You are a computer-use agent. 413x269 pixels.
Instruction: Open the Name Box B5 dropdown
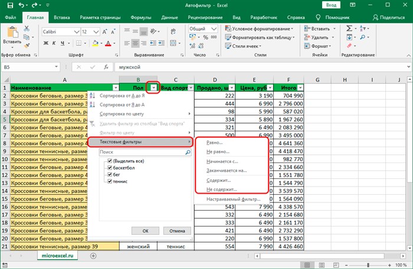[56, 67]
